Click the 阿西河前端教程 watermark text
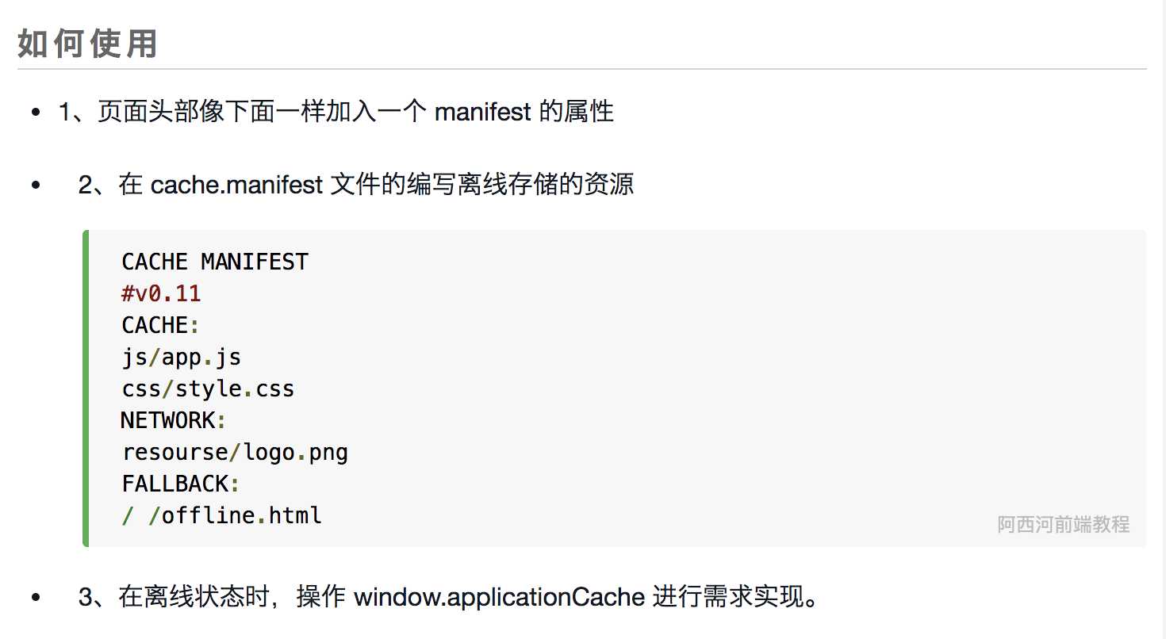1166x639 pixels. tap(1064, 524)
